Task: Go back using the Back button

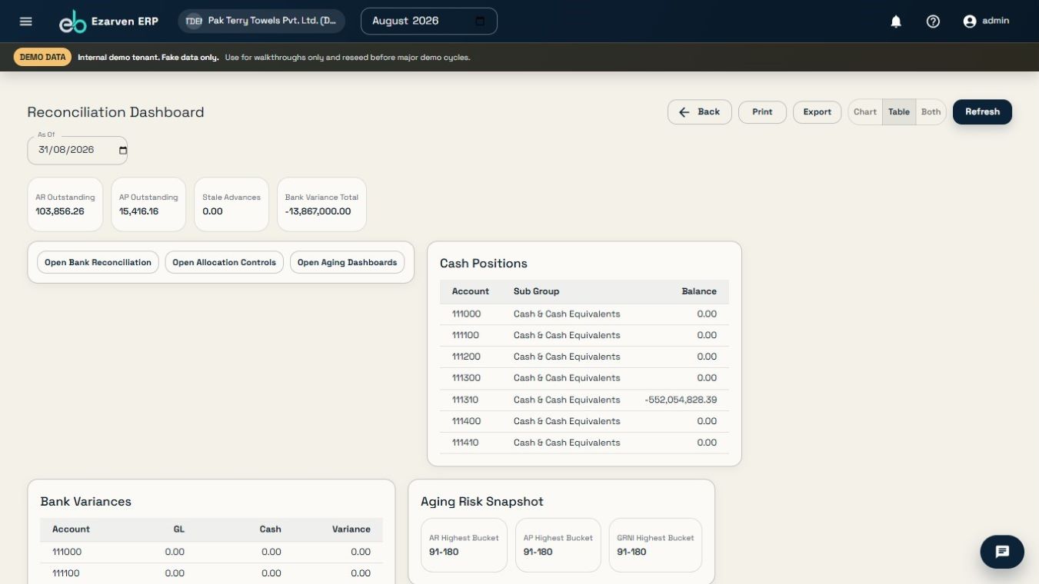Action: 699,112
